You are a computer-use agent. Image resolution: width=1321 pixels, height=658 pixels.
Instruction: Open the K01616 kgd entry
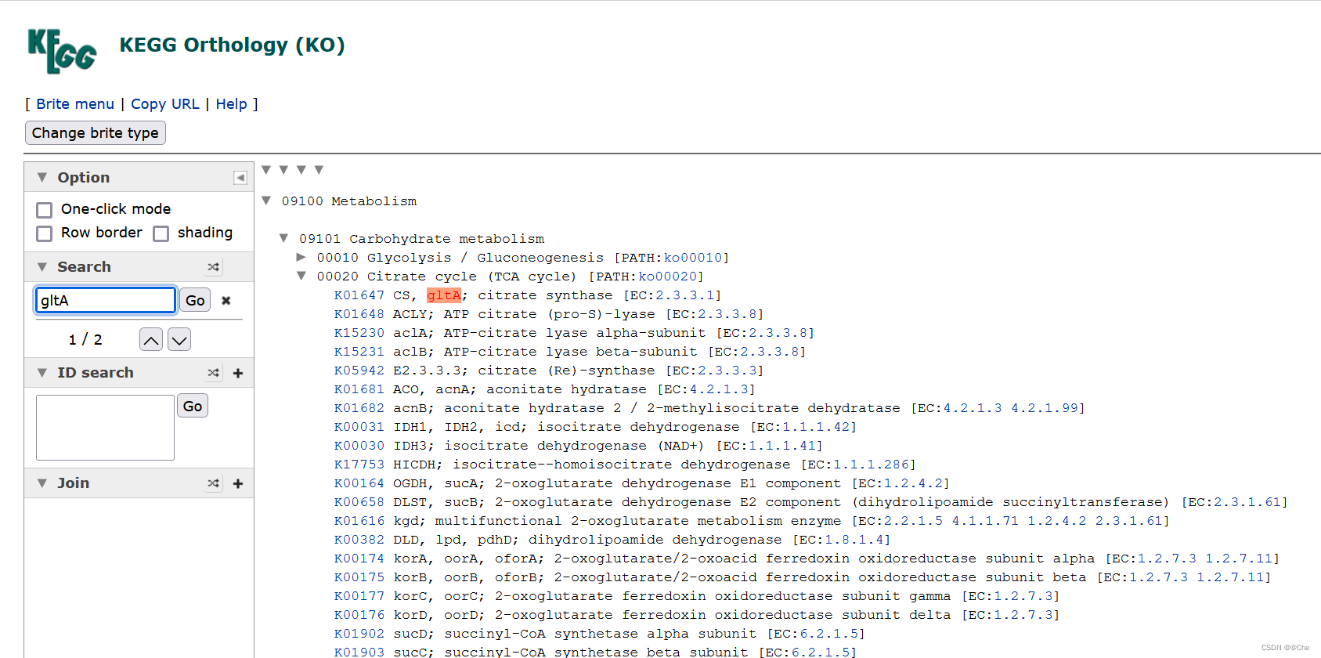click(x=359, y=521)
